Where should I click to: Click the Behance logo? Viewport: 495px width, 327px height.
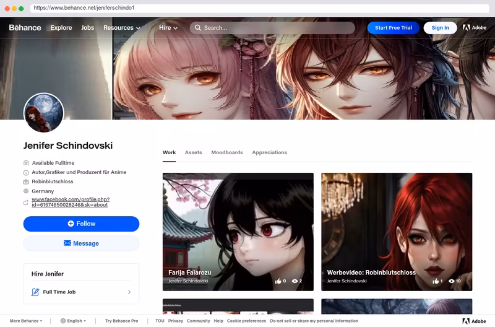coord(25,28)
